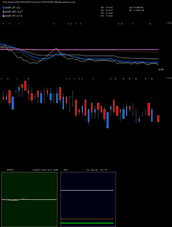172x227 pixels.
Task: Click the blue DOW ST legend swatch
Action: point(3,8)
